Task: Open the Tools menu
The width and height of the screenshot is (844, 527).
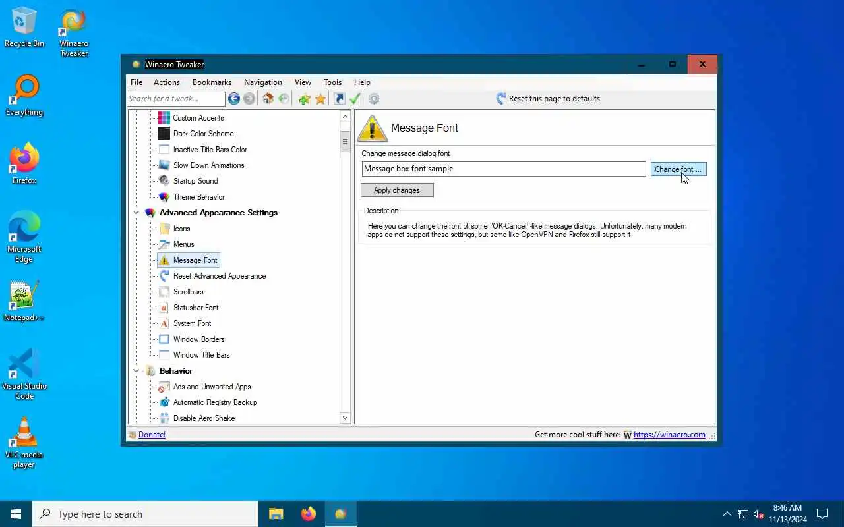Action: coord(332,82)
